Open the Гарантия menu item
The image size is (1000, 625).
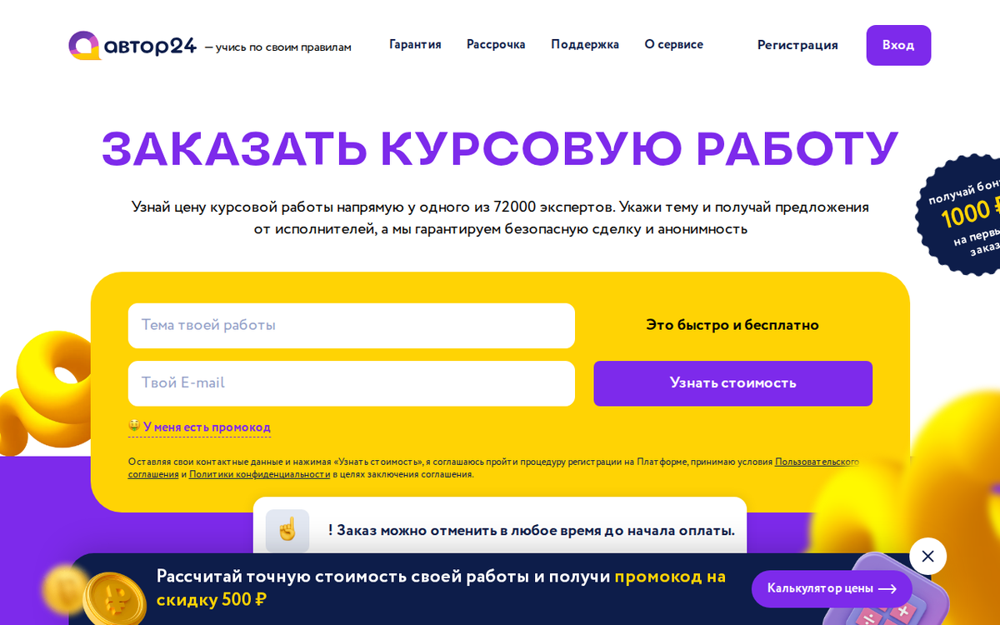pos(415,44)
